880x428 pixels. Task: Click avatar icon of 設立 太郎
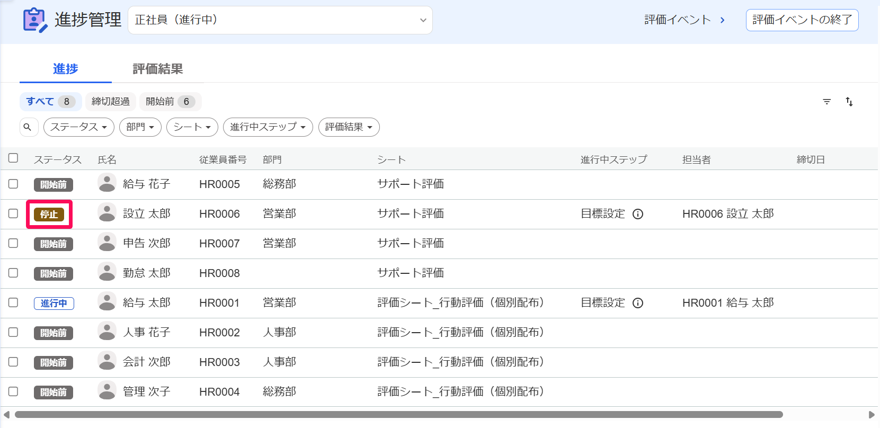[x=107, y=213]
